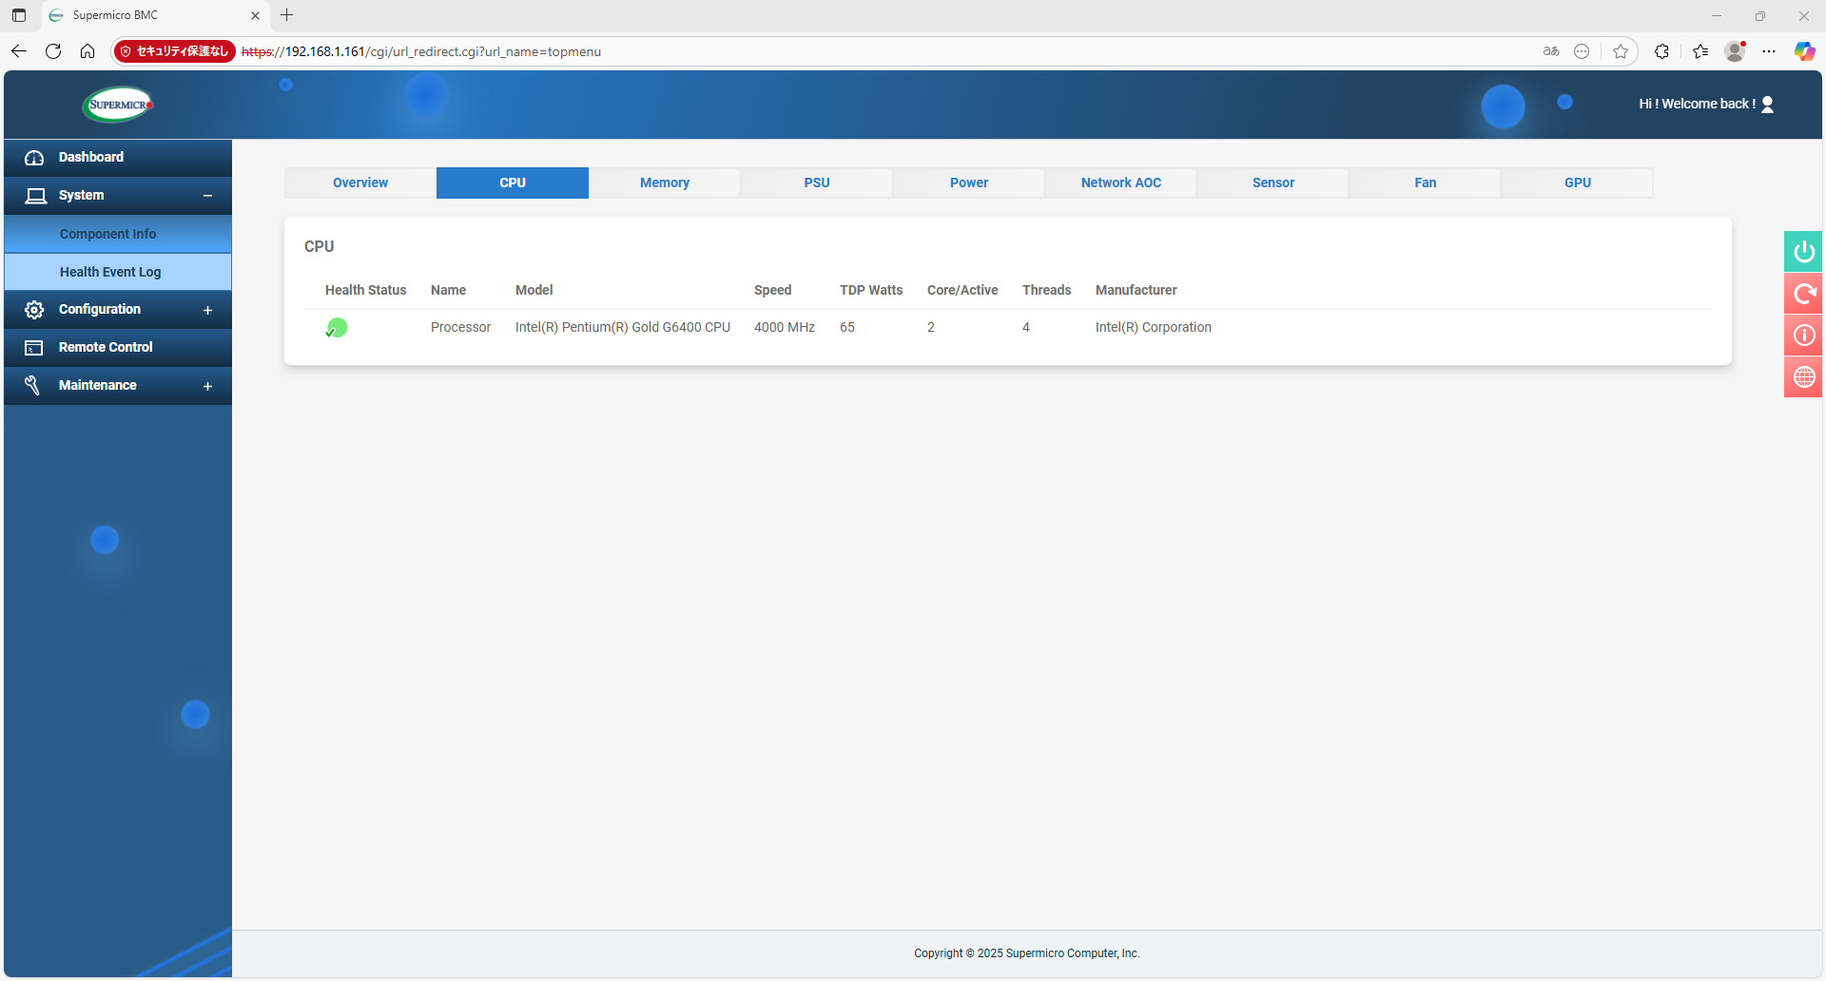Open the Sensor tab
The height and width of the screenshot is (981, 1826).
[1272, 183]
